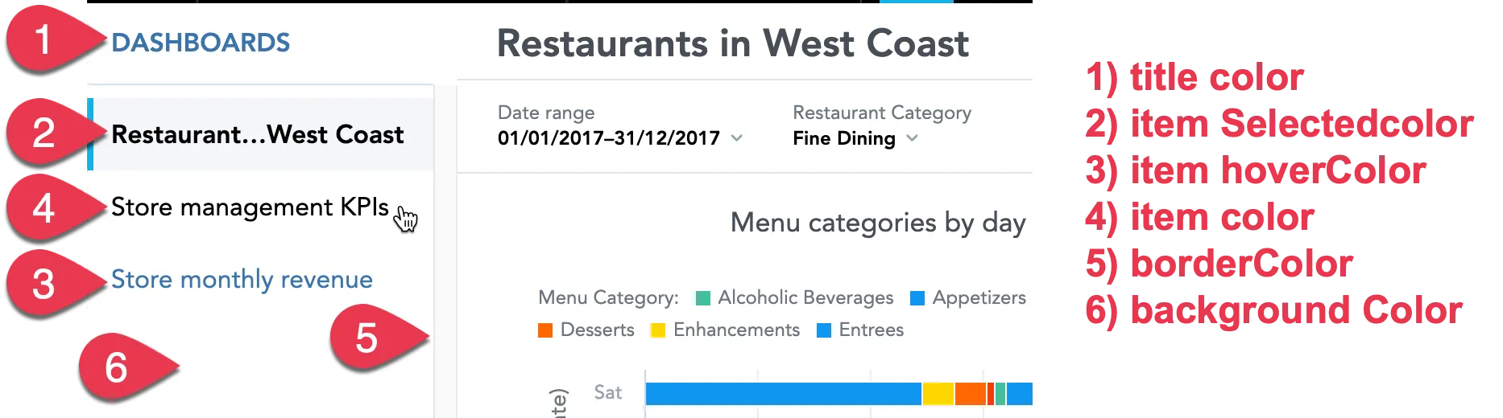The image size is (1503, 418).
Task: Click the Alcoholic Beverages green legend square
Action: [702, 298]
